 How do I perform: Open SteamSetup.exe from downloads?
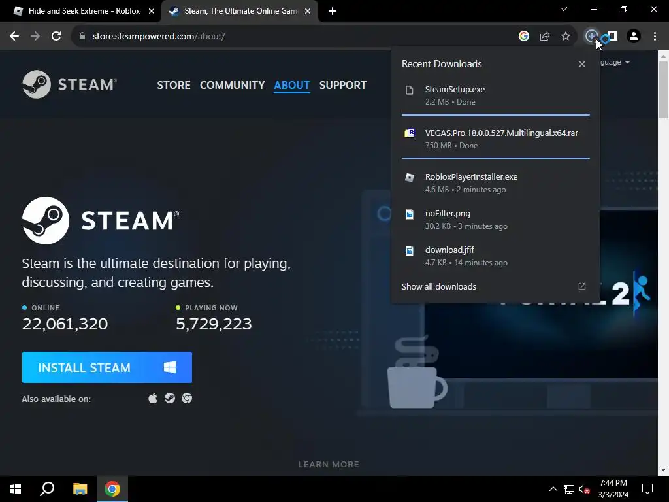(496, 95)
